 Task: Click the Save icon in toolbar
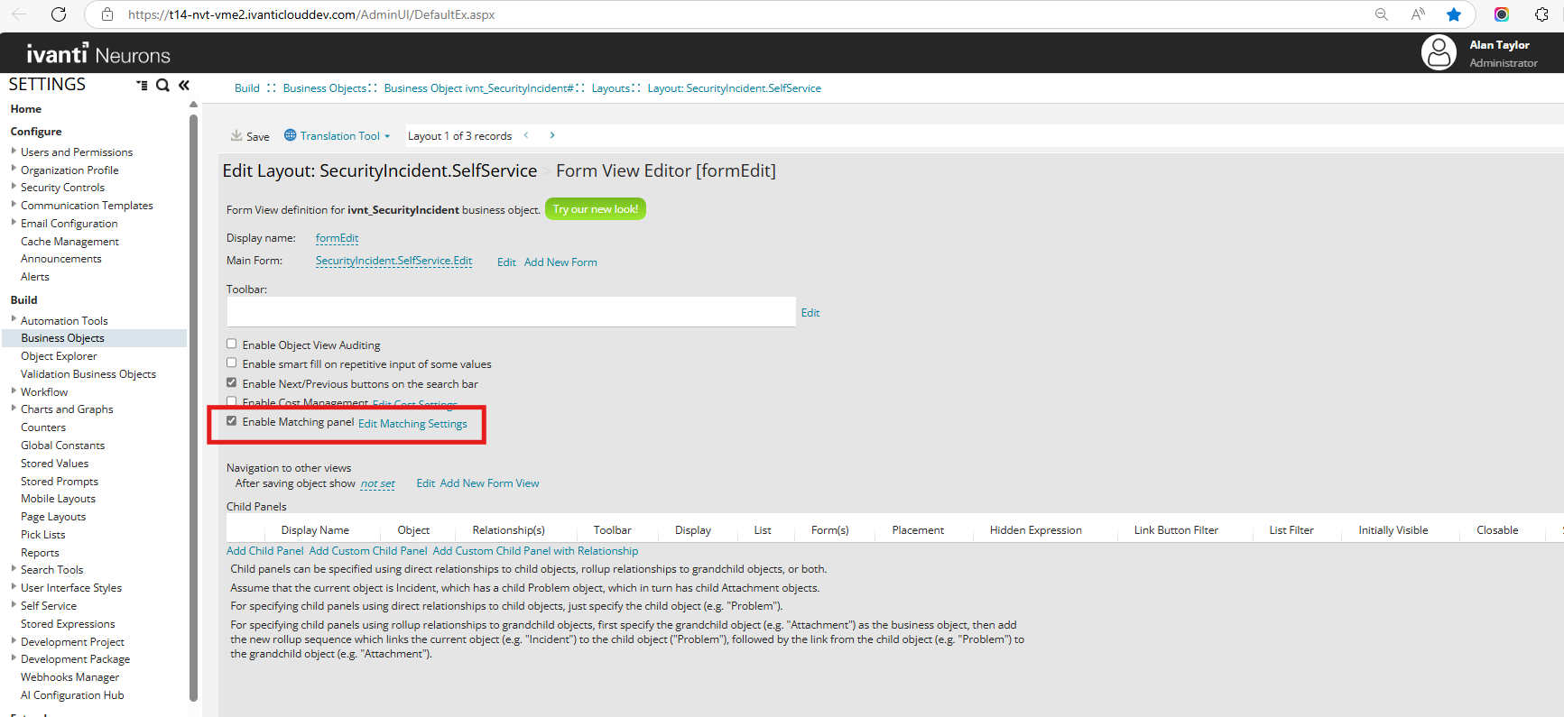point(236,136)
